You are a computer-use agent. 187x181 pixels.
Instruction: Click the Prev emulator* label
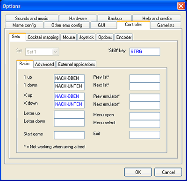pyautogui.click(x=107, y=96)
